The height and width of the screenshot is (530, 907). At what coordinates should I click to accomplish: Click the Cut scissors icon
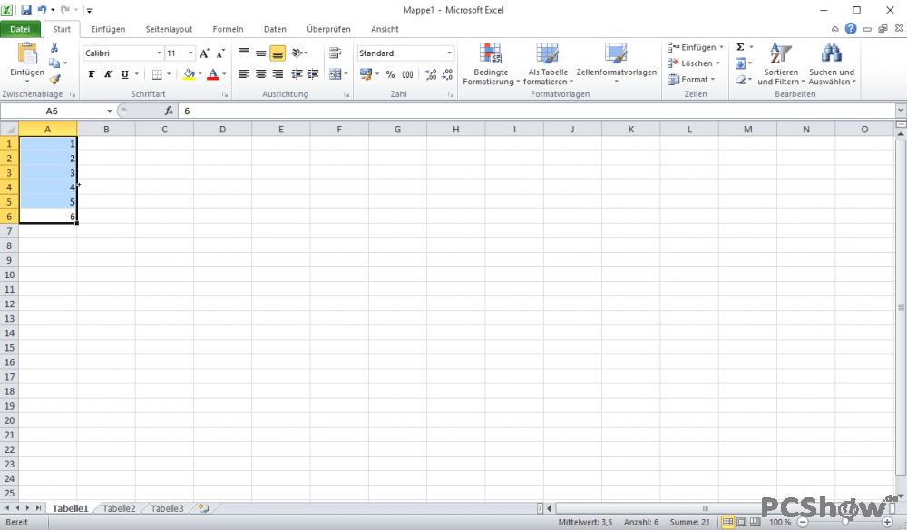tap(54, 47)
